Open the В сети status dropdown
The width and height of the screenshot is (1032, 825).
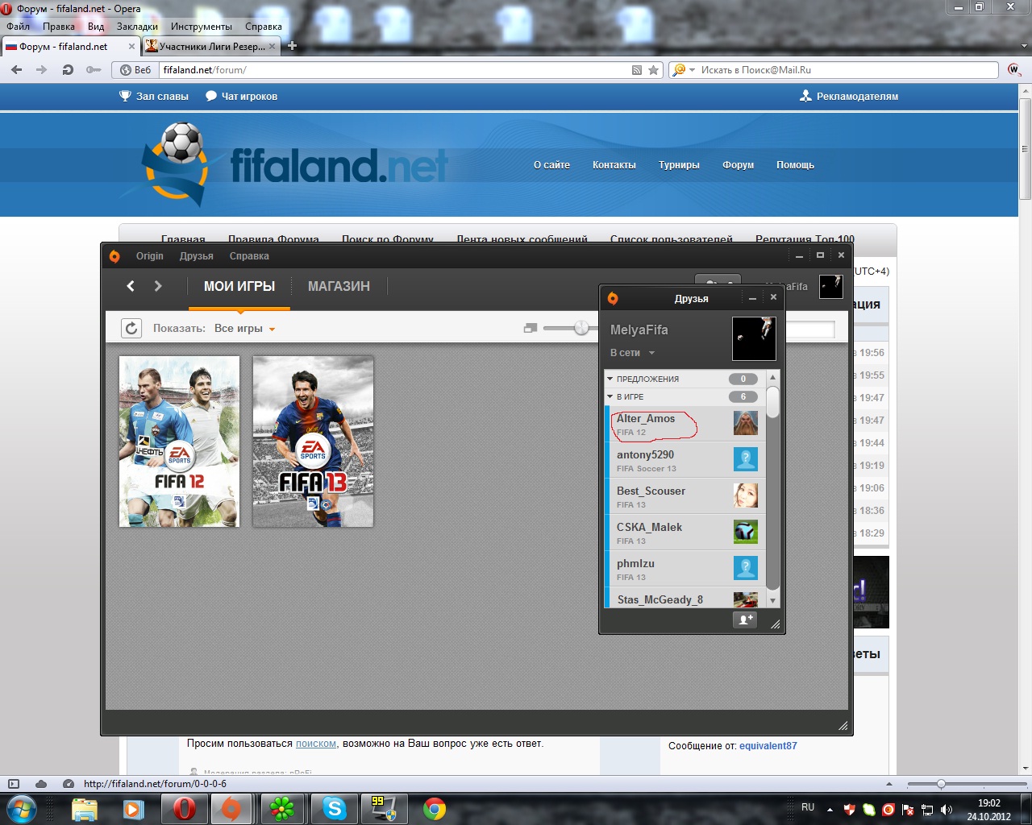pyautogui.click(x=633, y=353)
